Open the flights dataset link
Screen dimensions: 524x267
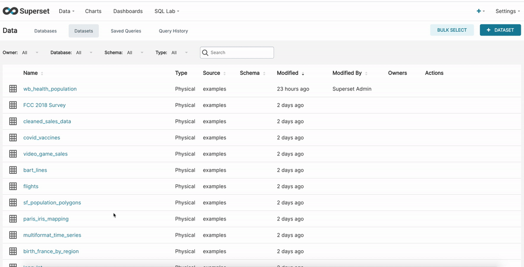31,186
